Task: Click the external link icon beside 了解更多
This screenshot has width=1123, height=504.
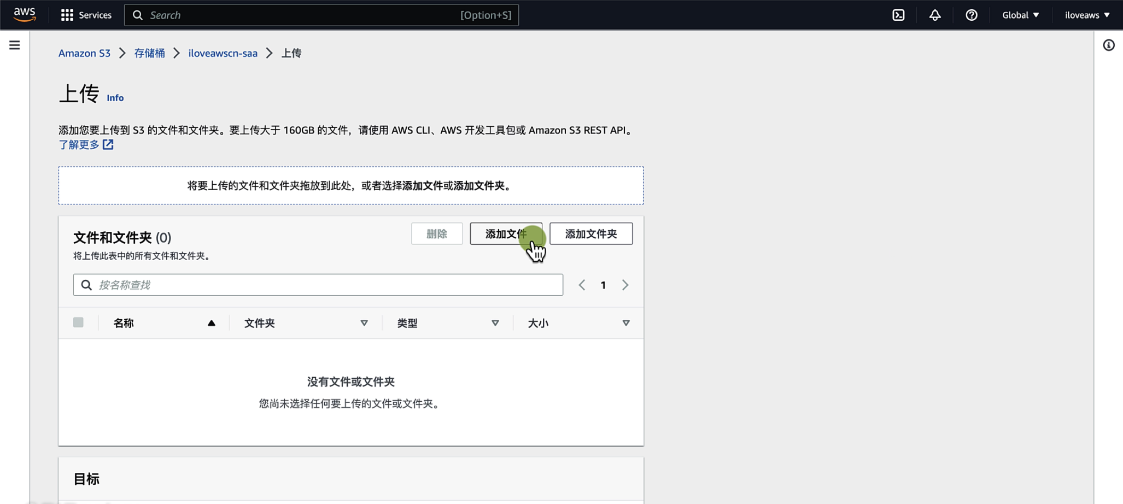Action: tap(108, 144)
